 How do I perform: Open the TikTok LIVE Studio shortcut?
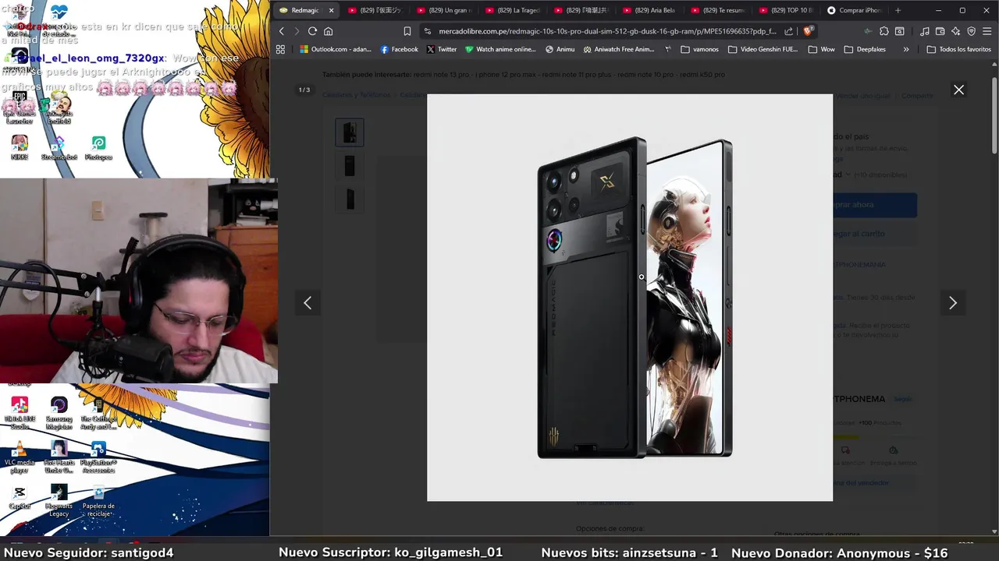[x=20, y=412]
